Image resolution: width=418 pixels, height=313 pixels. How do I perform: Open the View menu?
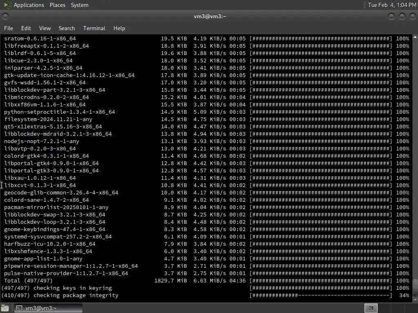[x=45, y=28]
